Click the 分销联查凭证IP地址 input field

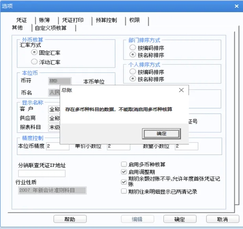point(42,173)
